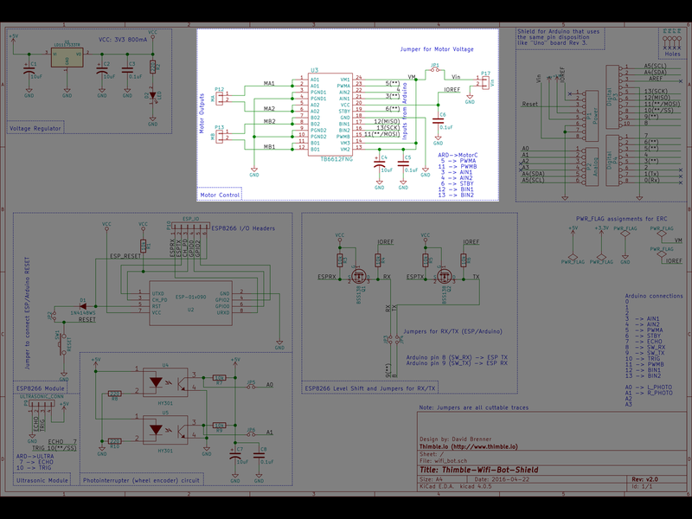Click the "Voltage Regulator" section label

click(x=35, y=128)
